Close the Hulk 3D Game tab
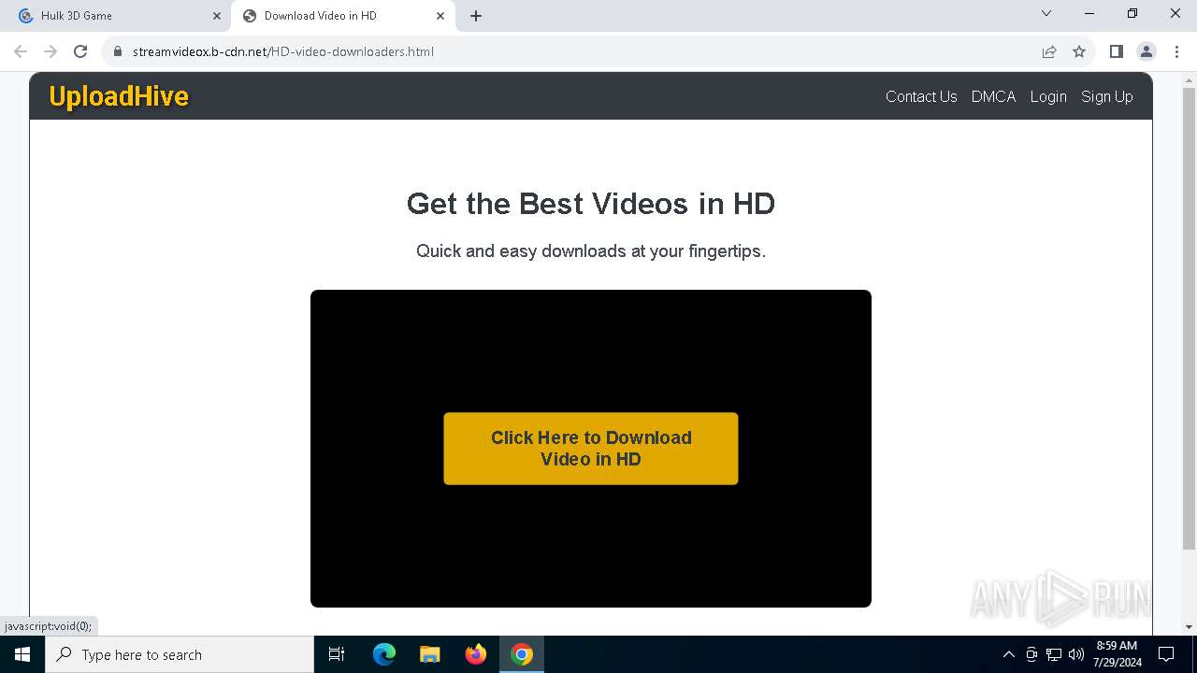 coord(217,16)
